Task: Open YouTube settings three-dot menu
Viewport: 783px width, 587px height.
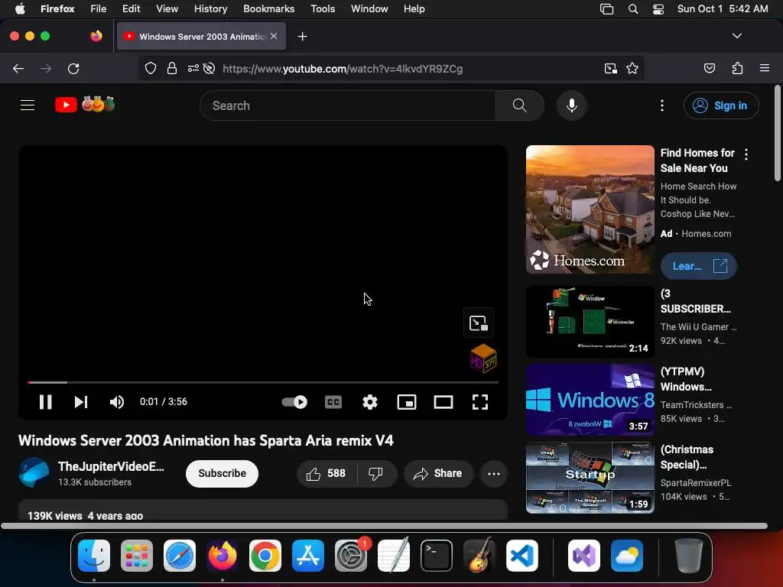Action: tap(662, 105)
